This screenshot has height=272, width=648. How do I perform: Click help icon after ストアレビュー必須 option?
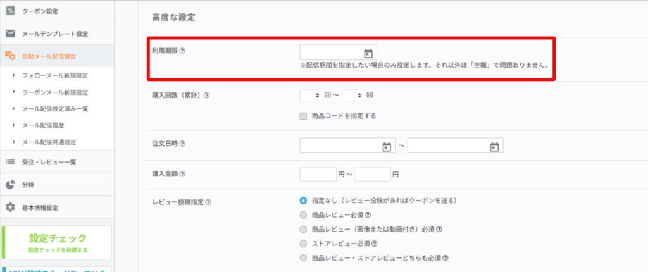(375, 244)
